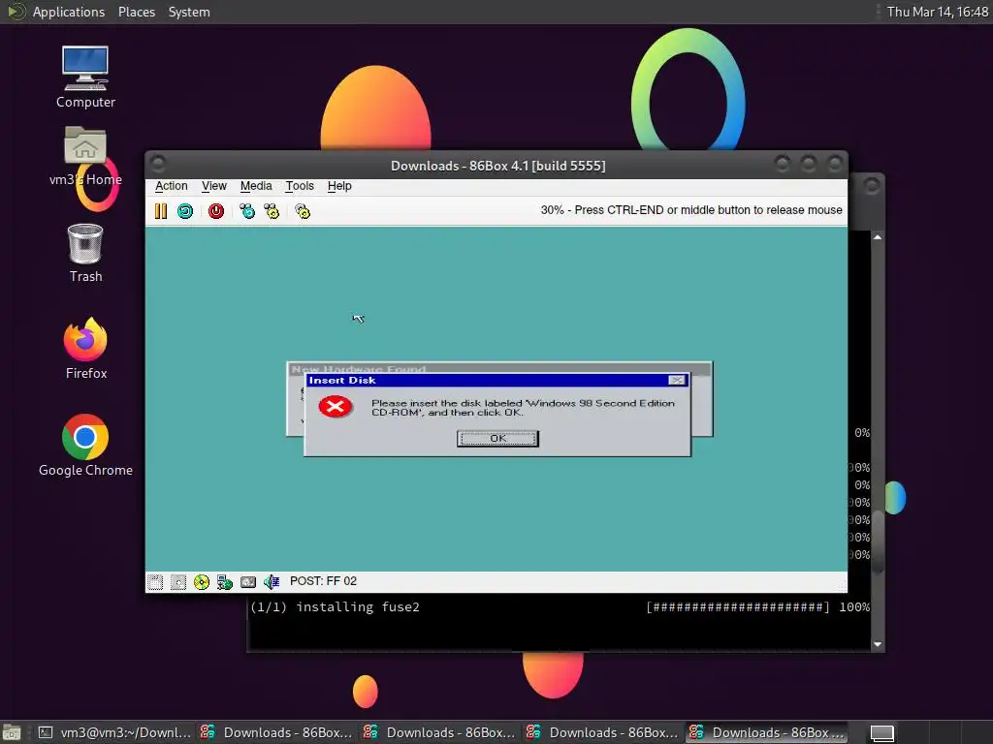Open the Trash desktop icon
993x744 pixels.
[x=85, y=253]
